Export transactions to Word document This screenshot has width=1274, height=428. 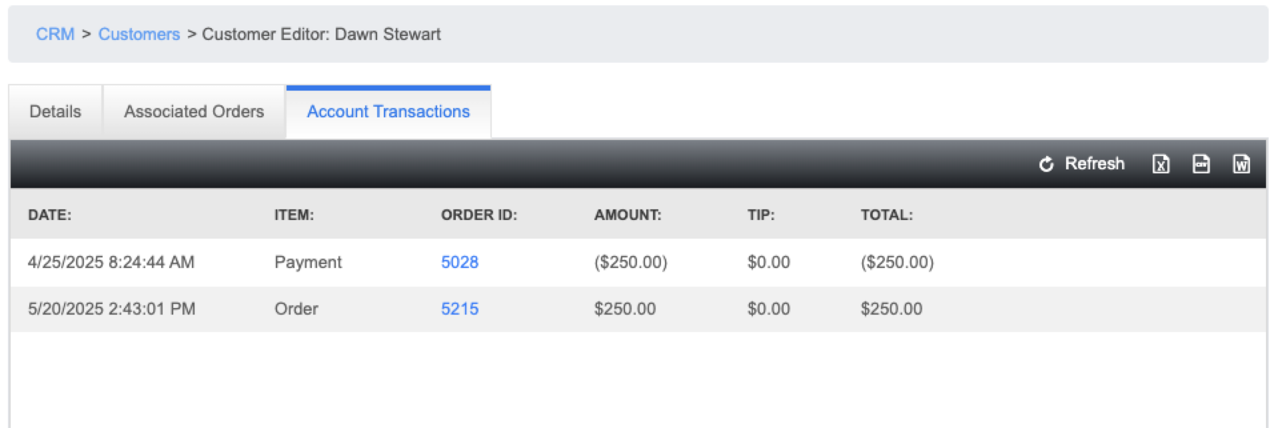(1241, 164)
